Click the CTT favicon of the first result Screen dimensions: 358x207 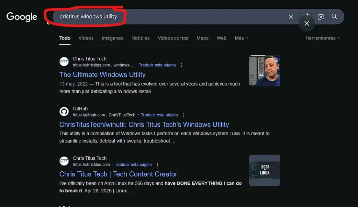[64, 62]
